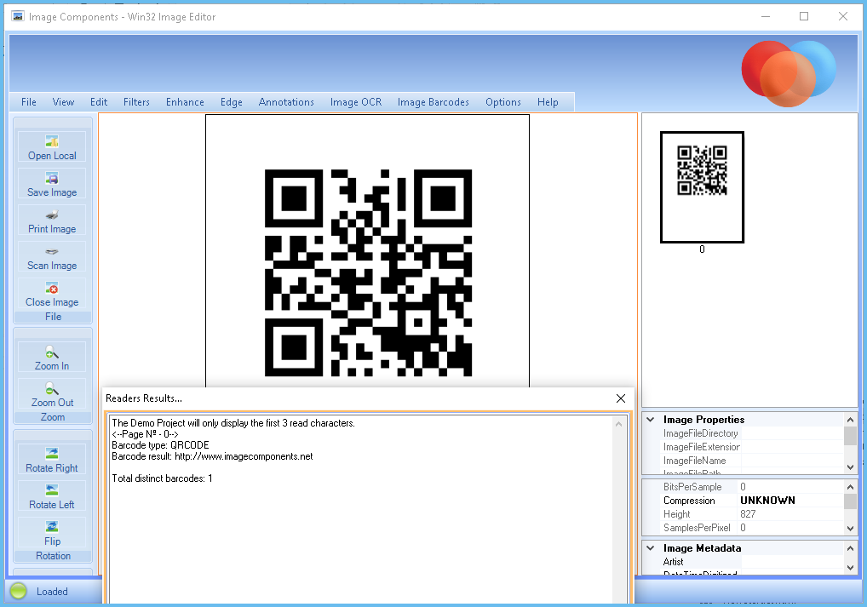The image size is (867, 607).
Task: Click the Flip image icon
Action: click(52, 526)
